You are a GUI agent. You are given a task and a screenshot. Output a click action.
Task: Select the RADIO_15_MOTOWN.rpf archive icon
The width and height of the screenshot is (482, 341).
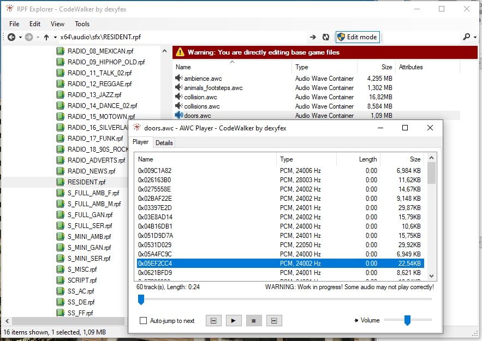(61, 116)
